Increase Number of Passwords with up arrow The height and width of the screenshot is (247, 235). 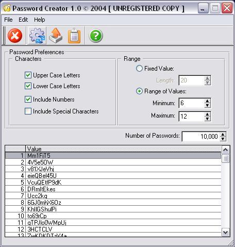223,135
